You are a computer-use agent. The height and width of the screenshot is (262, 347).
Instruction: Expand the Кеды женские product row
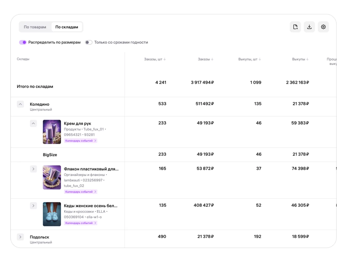point(33,206)
